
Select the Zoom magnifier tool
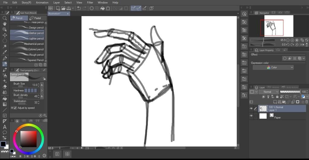click(5, 18)
